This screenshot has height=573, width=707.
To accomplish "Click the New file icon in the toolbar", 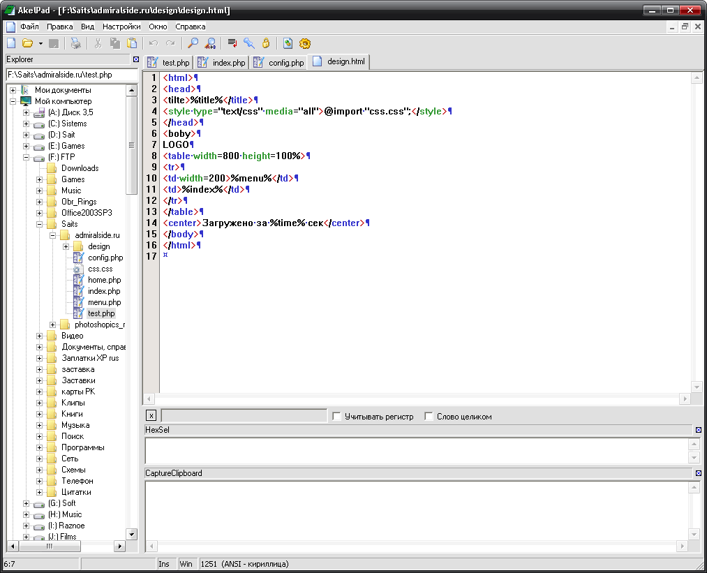I will [10, 43].
